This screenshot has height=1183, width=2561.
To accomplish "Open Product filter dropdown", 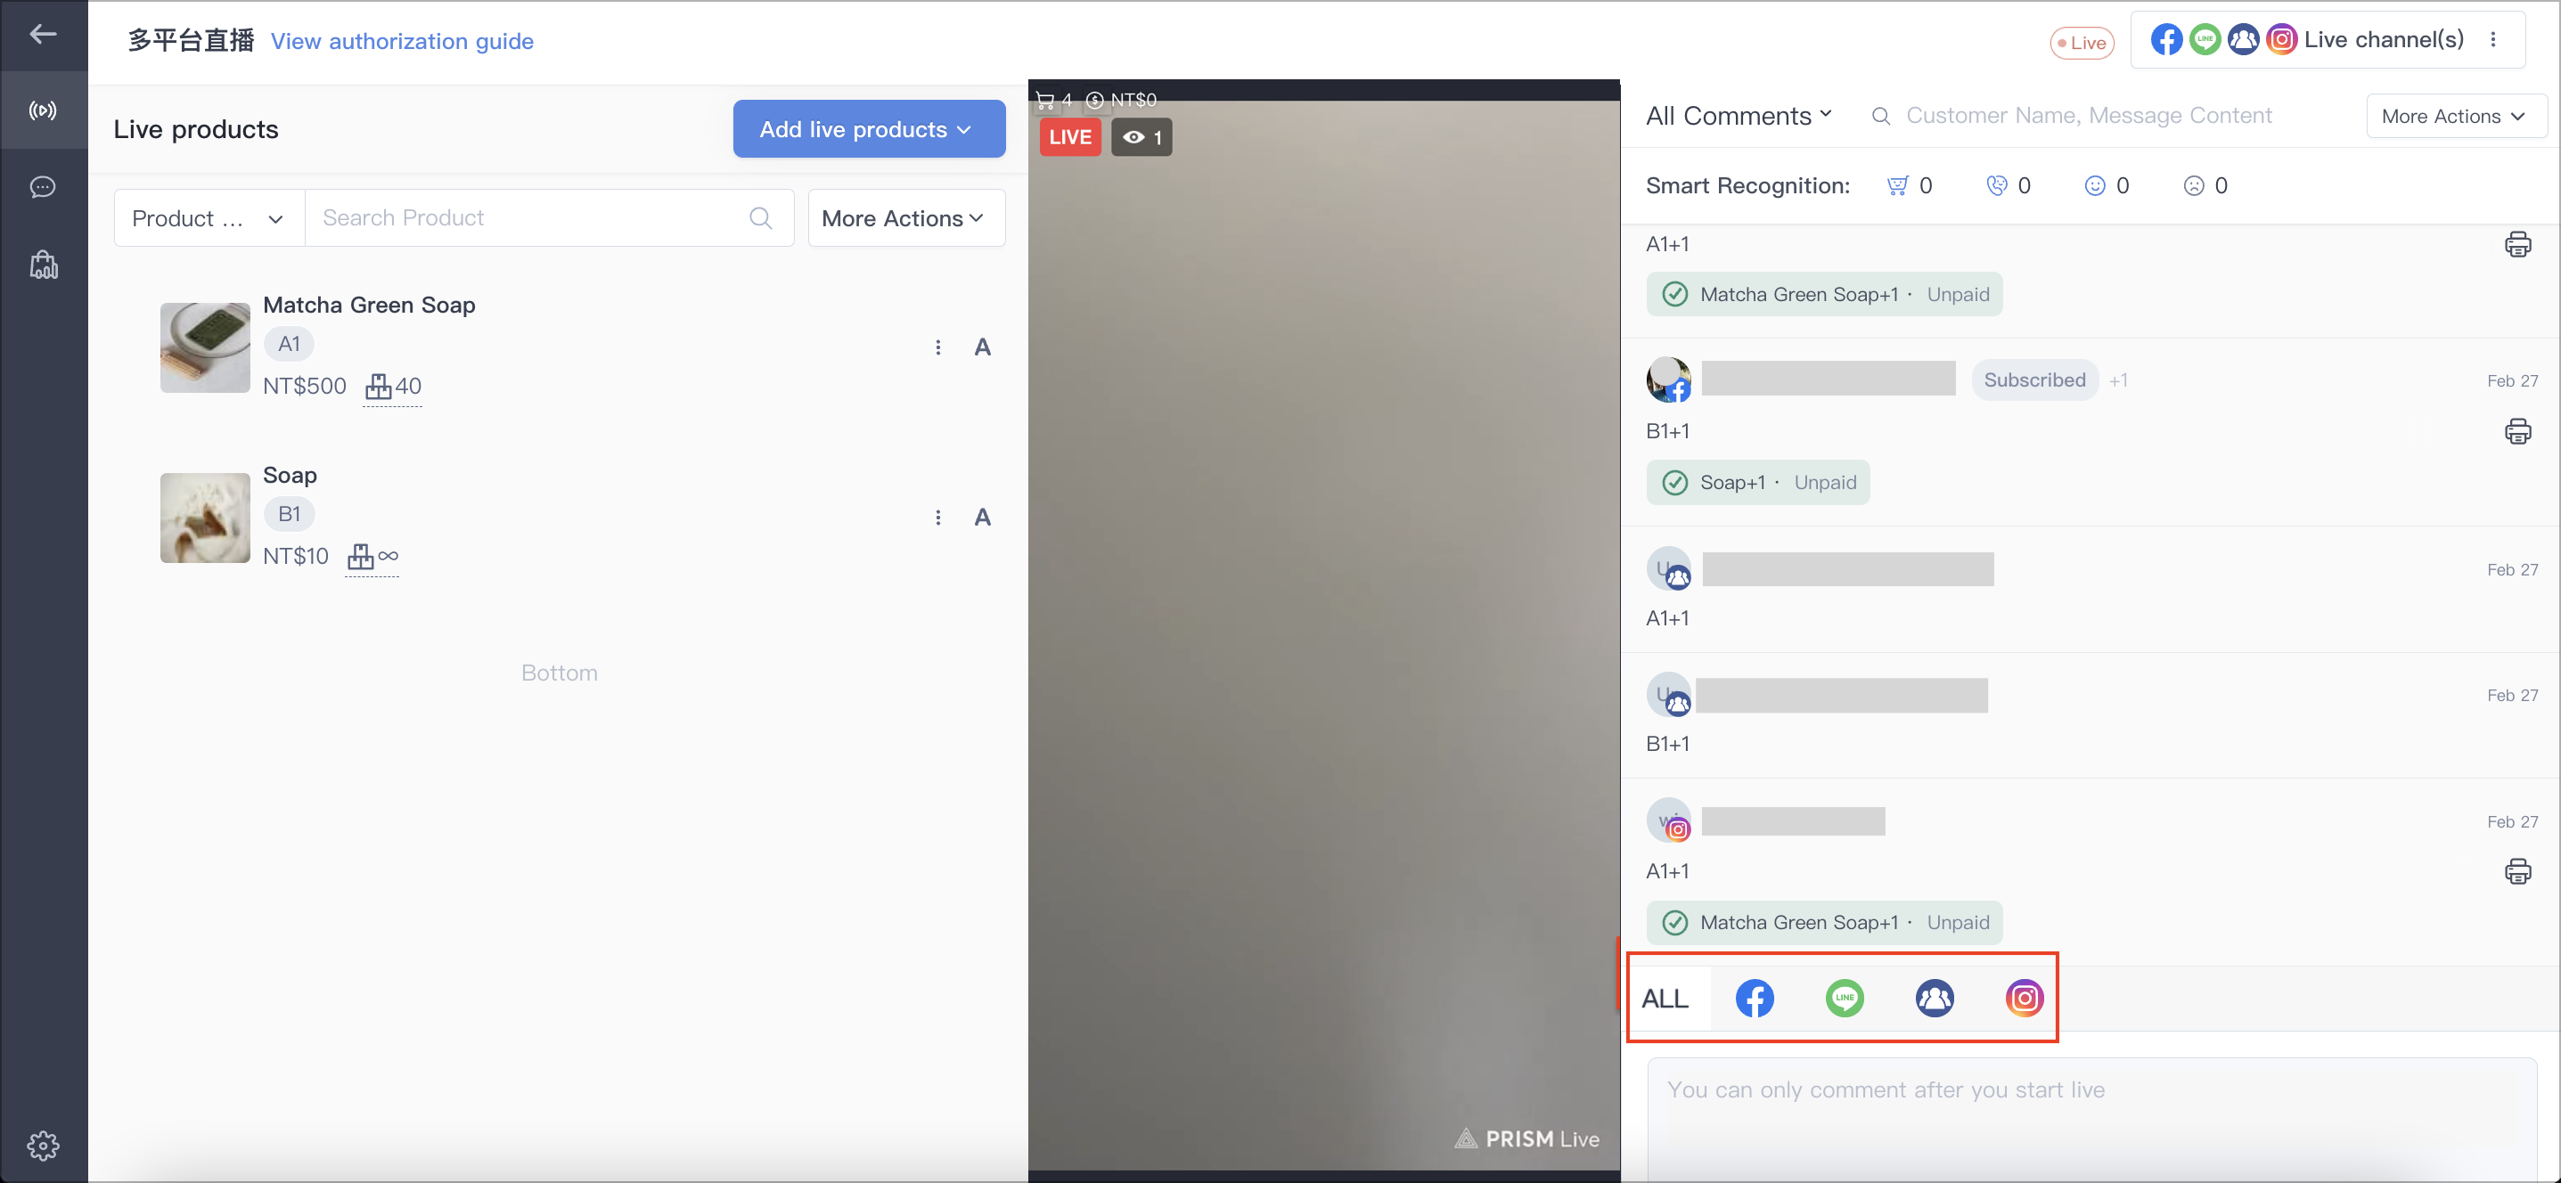I will click(x=209, y=217).
